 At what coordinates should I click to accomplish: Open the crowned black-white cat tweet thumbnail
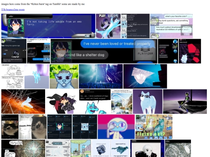click(x=10, y=127)
